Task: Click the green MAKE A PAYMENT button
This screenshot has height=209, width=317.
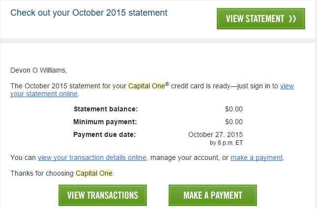Action: pos(213,195)
